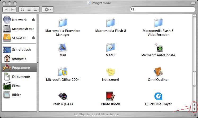Open Filme in the sidebar
The height and width of the screenshot is (118, 198).
[19, 86]
